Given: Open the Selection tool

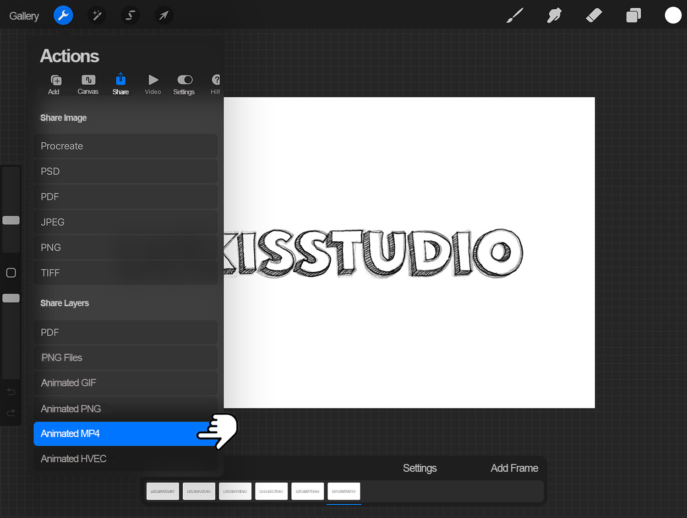Looking at the screenshot, I should coord(130,15).
